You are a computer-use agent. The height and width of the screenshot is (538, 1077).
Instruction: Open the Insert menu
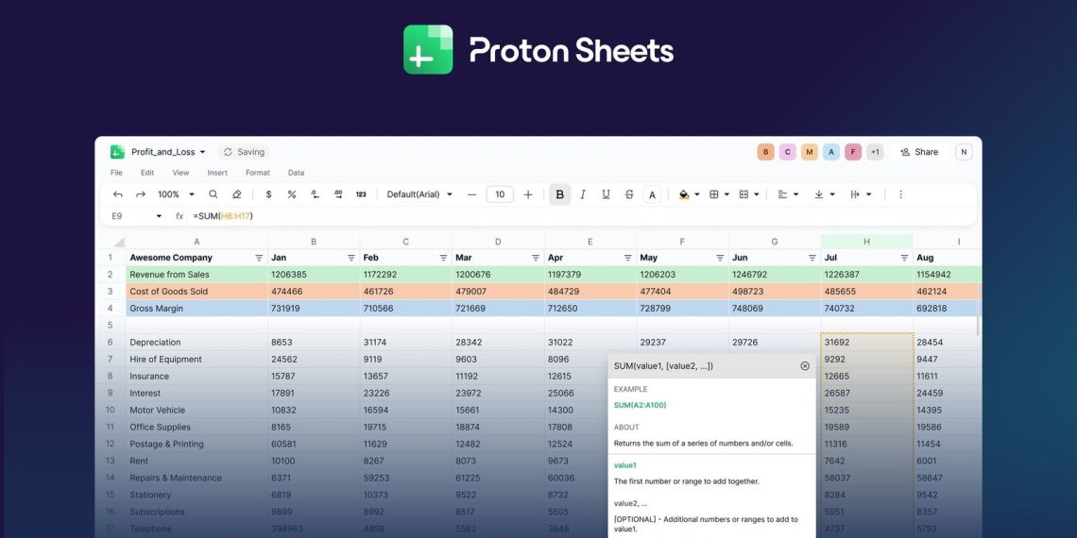(x=217, y=173)
